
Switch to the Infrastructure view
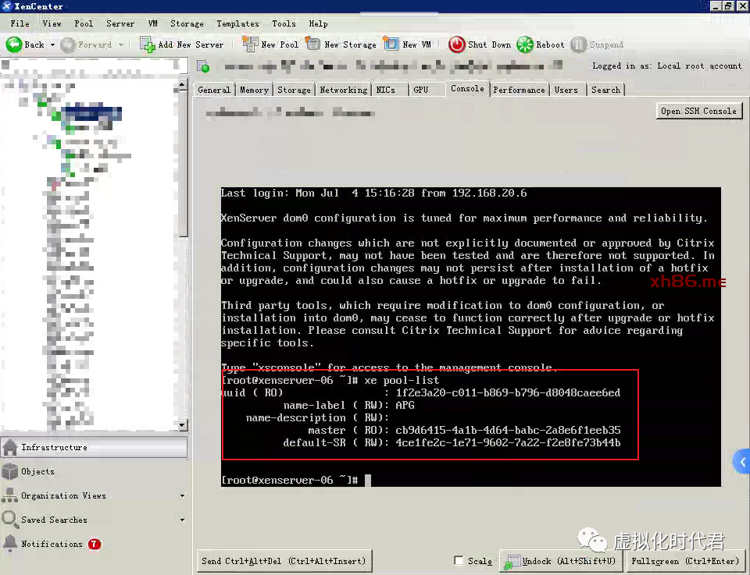(94, 448)
